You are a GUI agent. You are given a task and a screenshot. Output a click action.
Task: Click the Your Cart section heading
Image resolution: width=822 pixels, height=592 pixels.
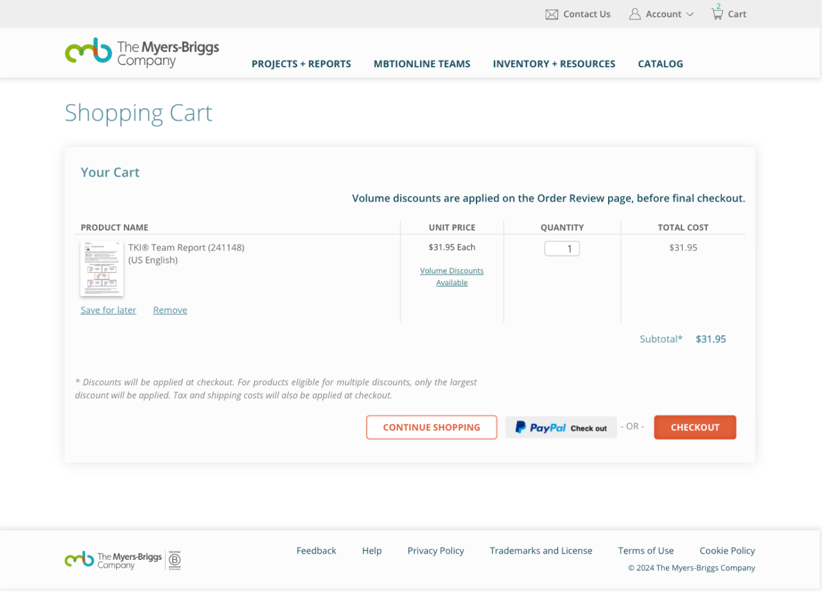(x=110, y=172)
